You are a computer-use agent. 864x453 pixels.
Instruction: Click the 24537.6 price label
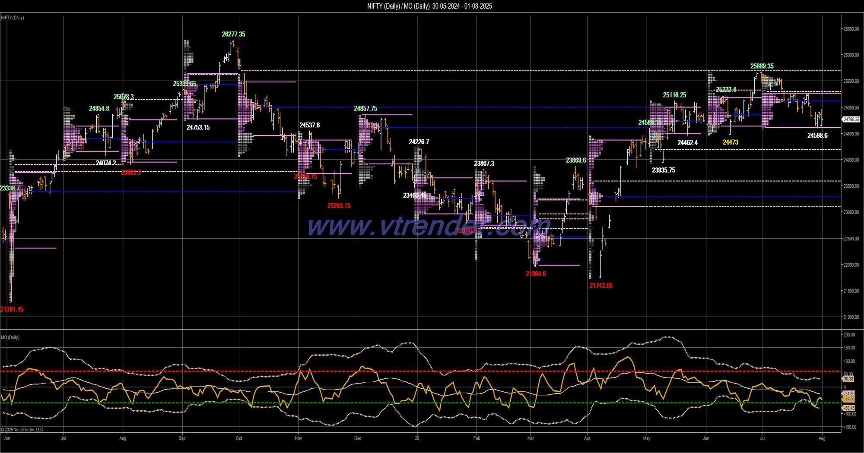click(x=309, y=125)
